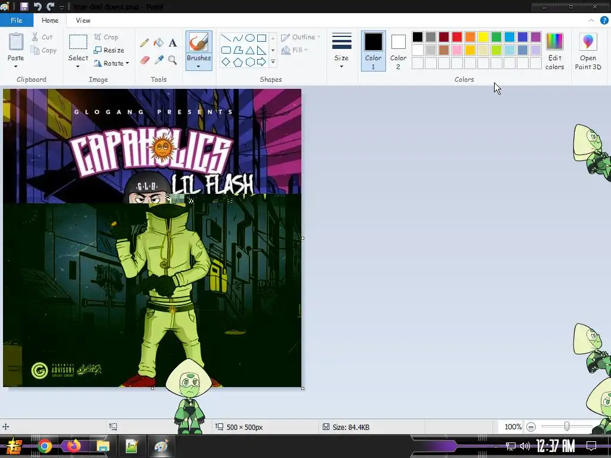Pick the purple color swatch
The width and height of the screenshot is (611, 458).
click(x=536, y=37)
